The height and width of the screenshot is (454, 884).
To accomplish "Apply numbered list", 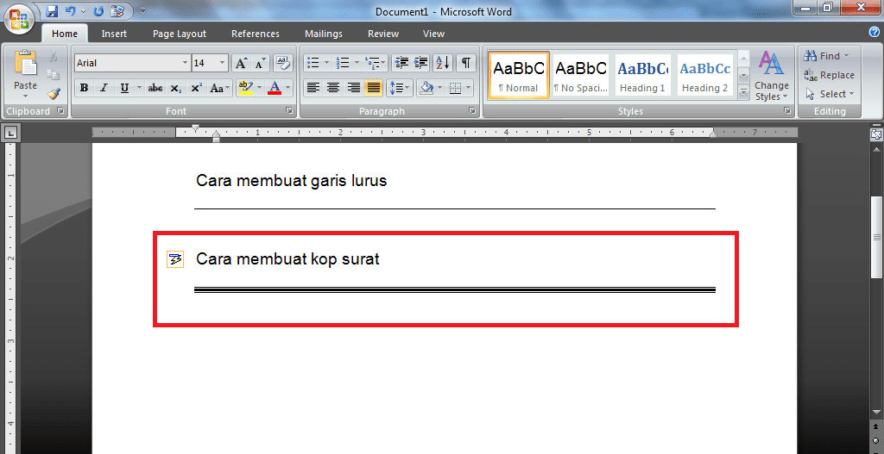I will coord(343,62).
